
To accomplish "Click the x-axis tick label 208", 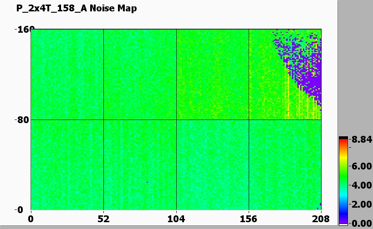I will (x=321, y=219).
